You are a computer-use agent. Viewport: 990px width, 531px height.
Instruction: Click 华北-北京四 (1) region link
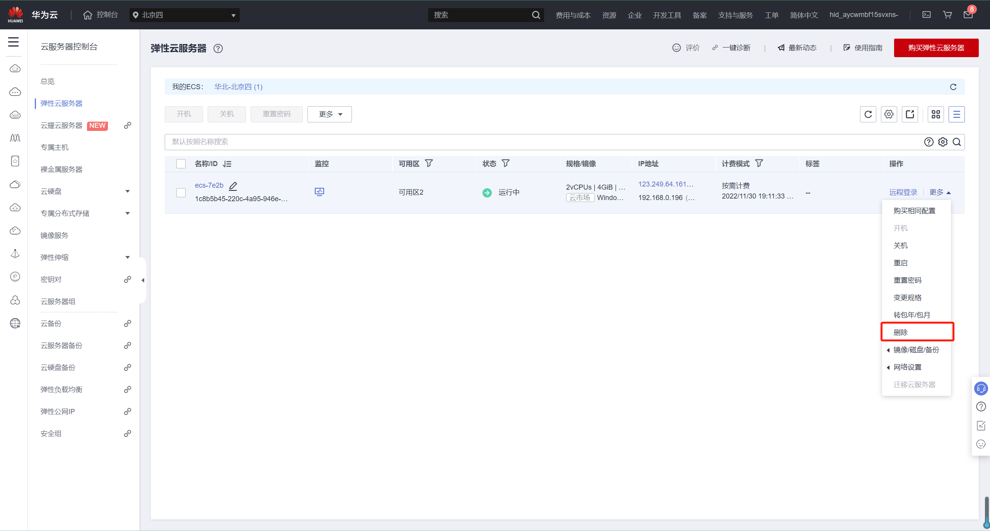point(239,87)
